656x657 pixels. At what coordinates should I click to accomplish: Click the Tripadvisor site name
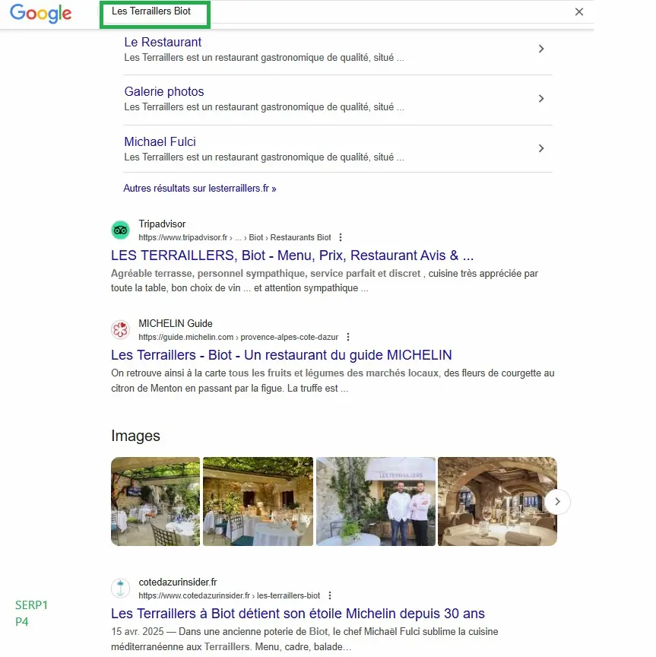[x=162, y=224]
